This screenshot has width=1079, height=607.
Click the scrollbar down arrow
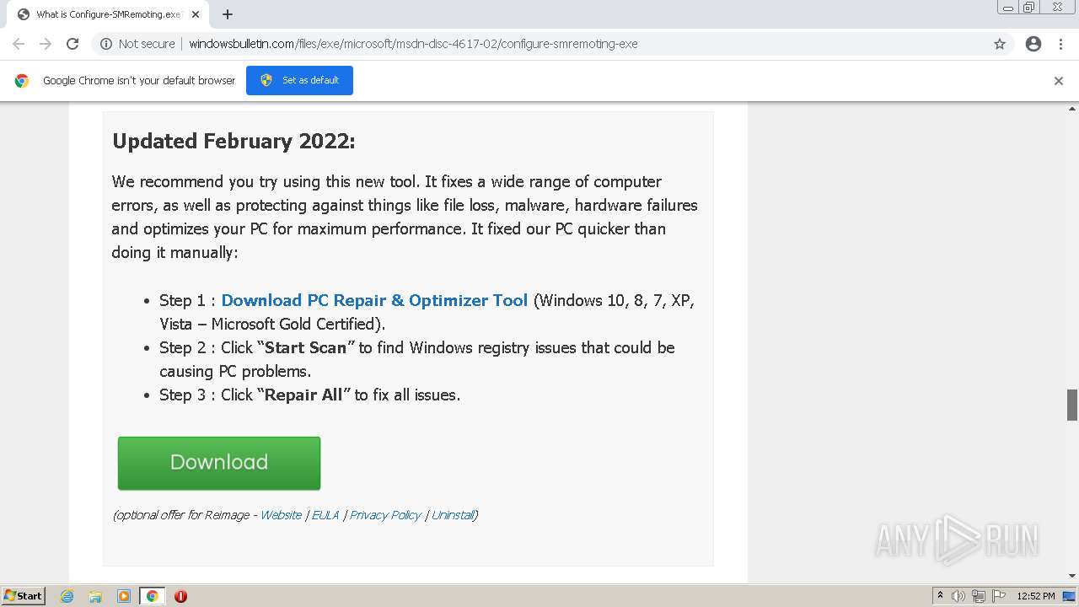pyautogui.click(x=1072, y=576)
